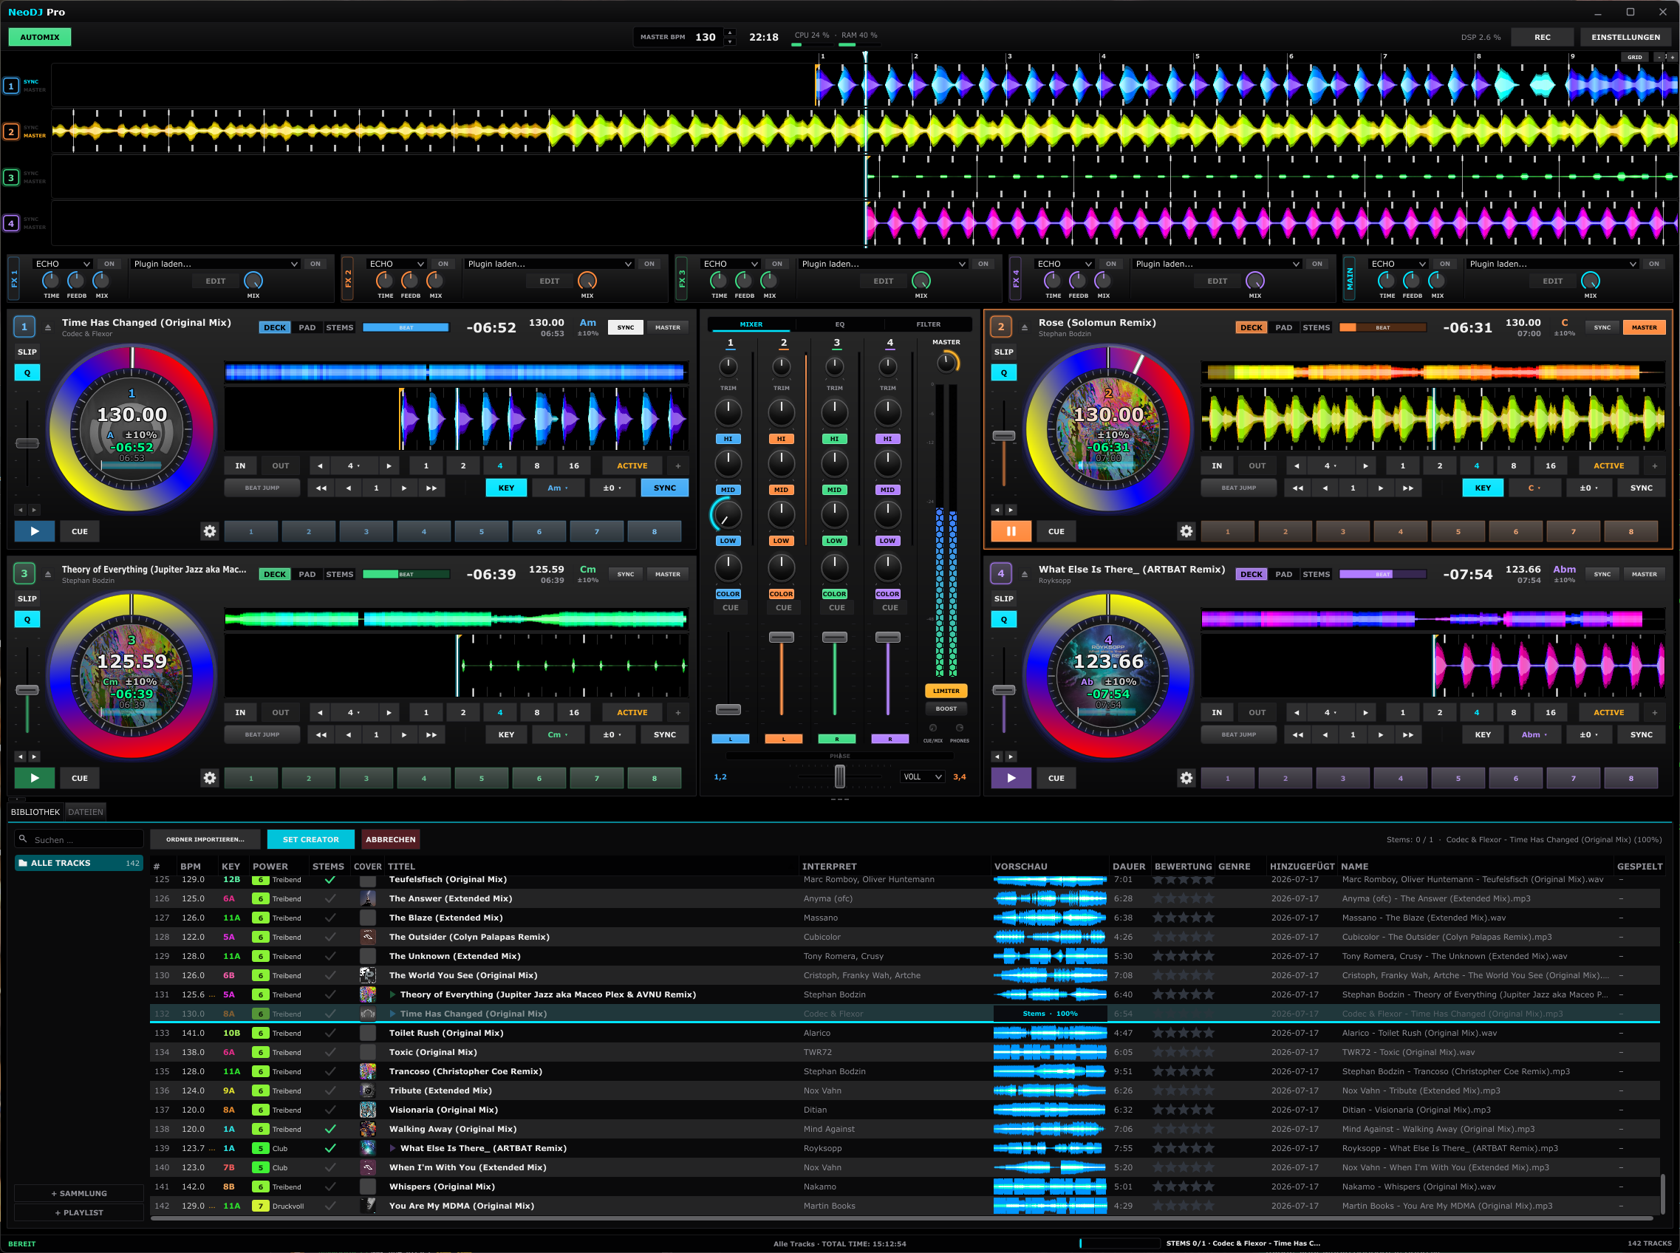
Task: Start playback on deck 1
Action: (x=34, y=532)
